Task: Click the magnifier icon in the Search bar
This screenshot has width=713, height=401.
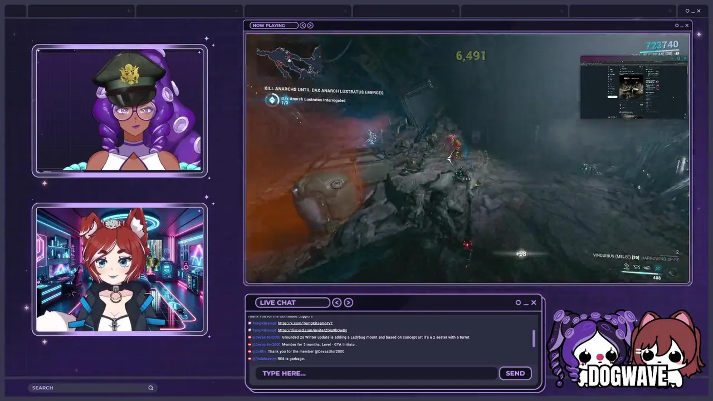Action: (x=150, y=388)
